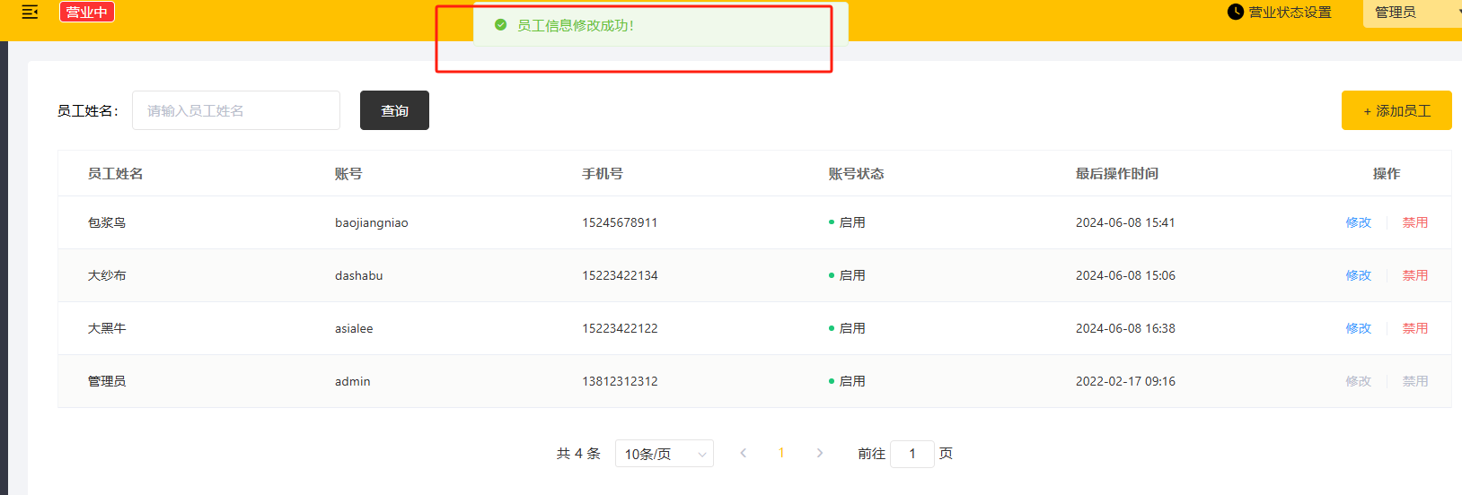
Task: Edit employee 大黑牛 via 修改
Action: [x=1358, y=328]
